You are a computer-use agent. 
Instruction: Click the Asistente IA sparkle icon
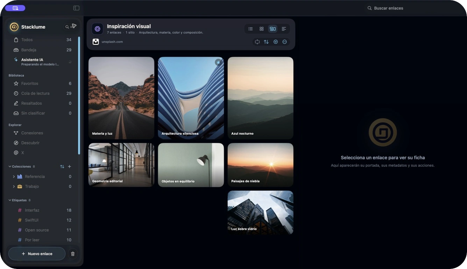click(x=16, y=60)
